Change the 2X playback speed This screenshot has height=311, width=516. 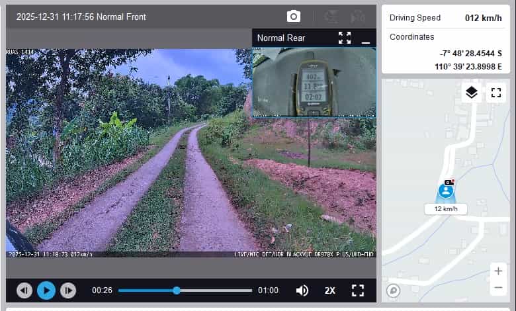(330, 290)
